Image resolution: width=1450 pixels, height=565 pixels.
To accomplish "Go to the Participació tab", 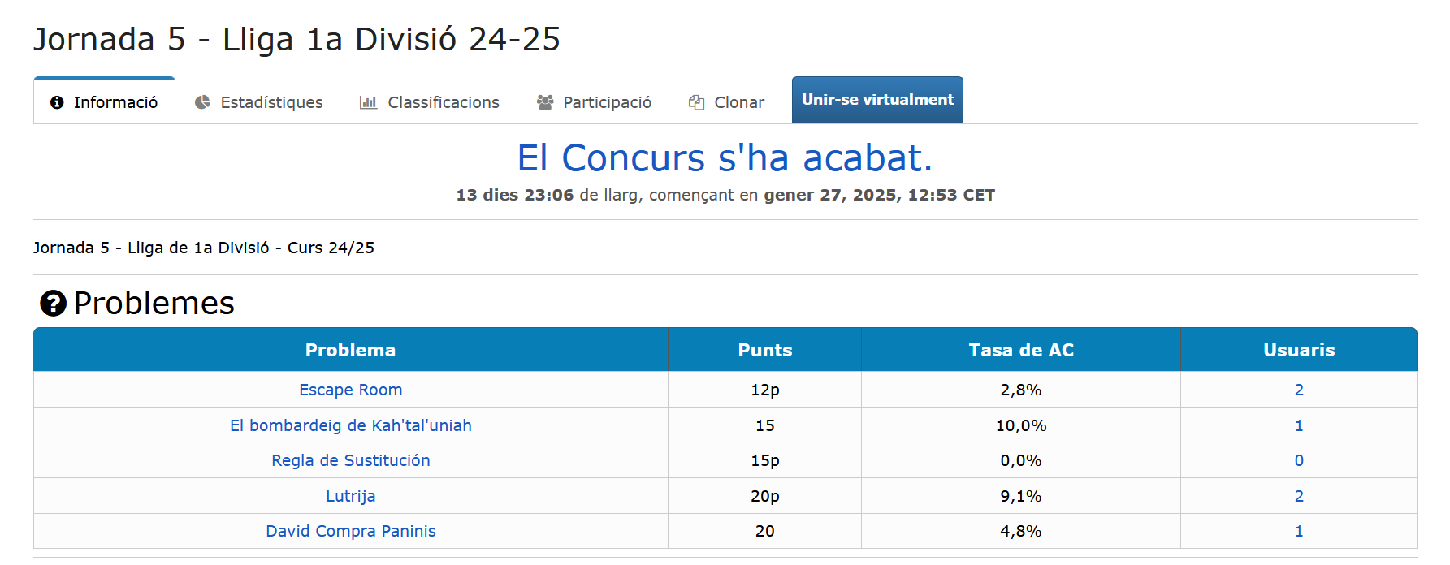I will pos(607,102).
